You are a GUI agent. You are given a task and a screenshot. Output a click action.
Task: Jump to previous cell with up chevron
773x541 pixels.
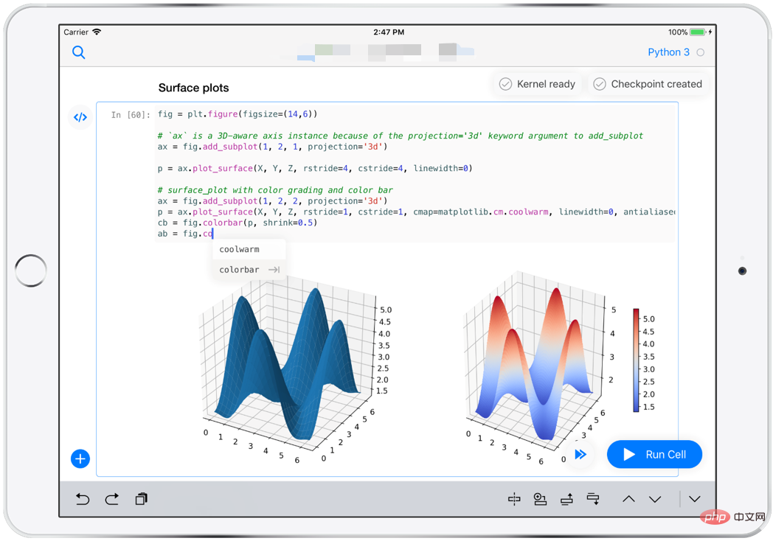tap(628, 499)
